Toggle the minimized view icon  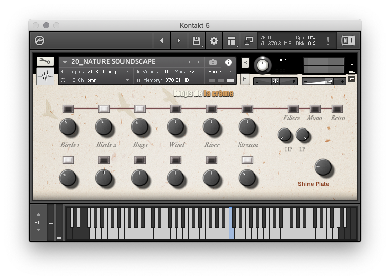click(x=249, y=40)
